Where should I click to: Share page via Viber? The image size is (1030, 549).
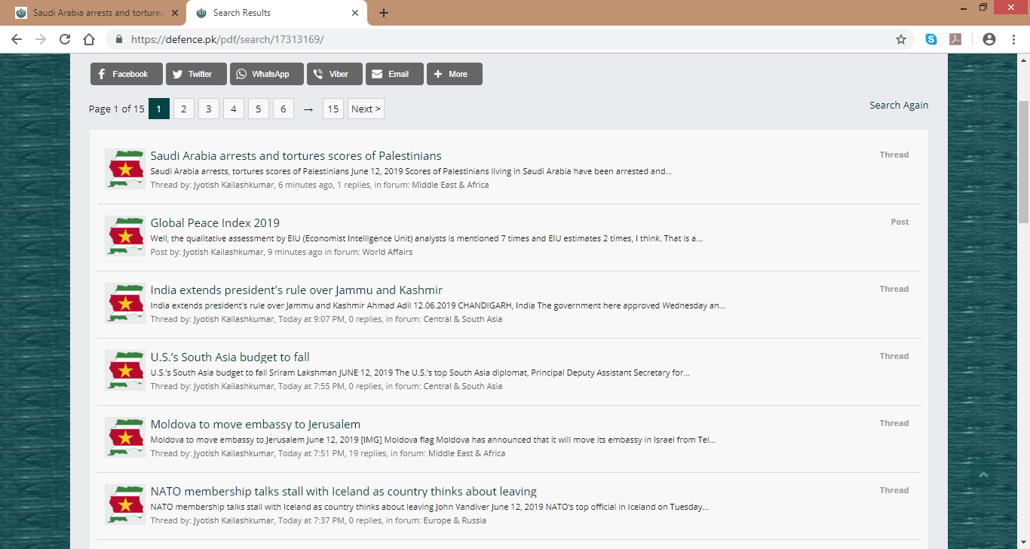click(x=335, y=74)
